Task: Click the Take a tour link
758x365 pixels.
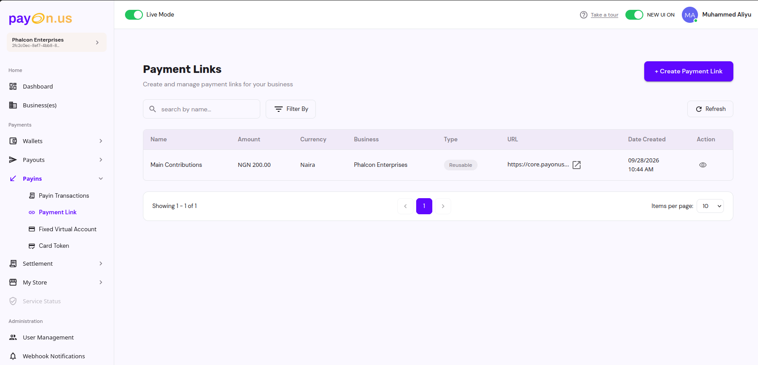Action: click(604, 15)
